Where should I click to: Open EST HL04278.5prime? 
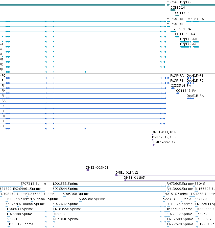pos(192,196)
